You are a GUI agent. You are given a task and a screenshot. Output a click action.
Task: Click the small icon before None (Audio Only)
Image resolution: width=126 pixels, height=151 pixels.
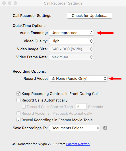click(53, 79)
